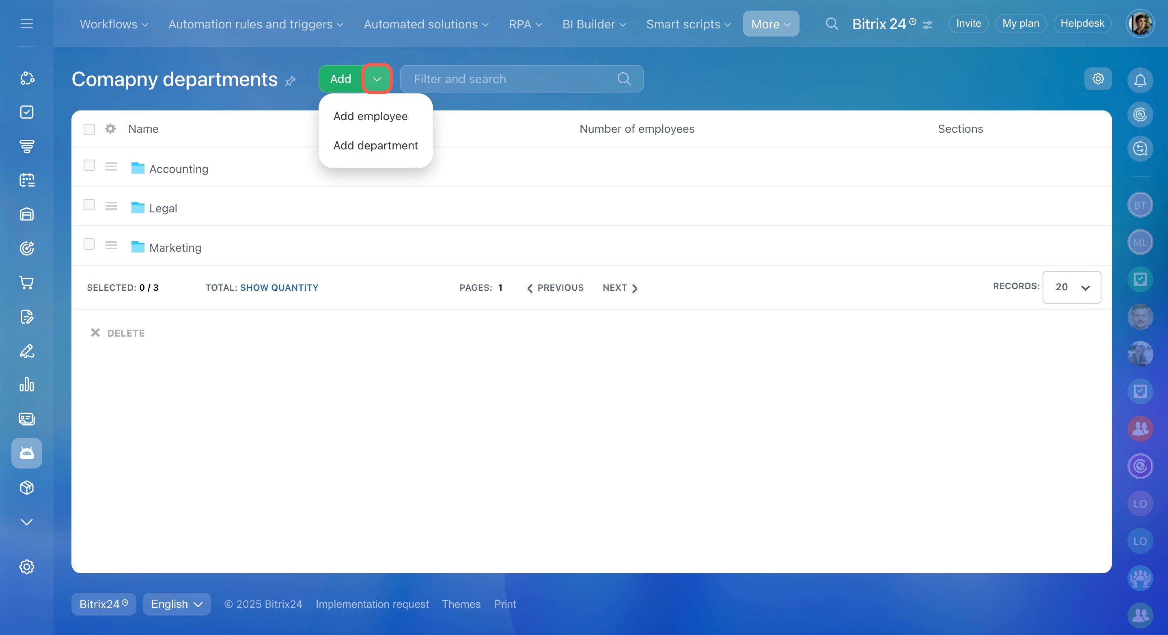Click the row menu icon for Accounting
This screenshot has width=1168, height=635.
(111, 166)
